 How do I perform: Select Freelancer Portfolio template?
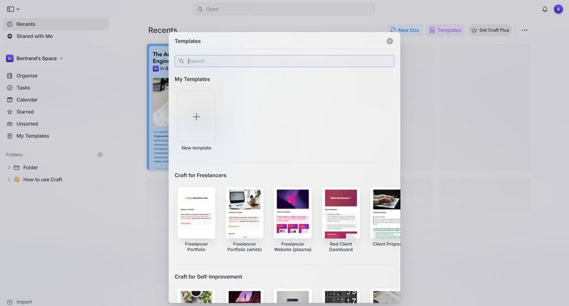pyautogui.click(x=197, y=213)
